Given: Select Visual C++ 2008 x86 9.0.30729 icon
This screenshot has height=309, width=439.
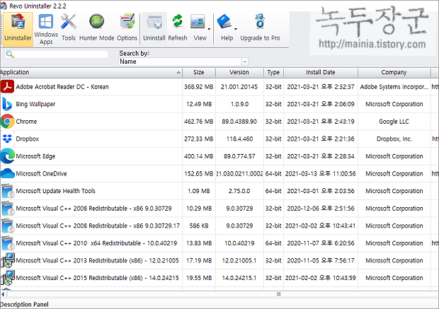Looking at the screenshot, I should [x=7, y=209].
